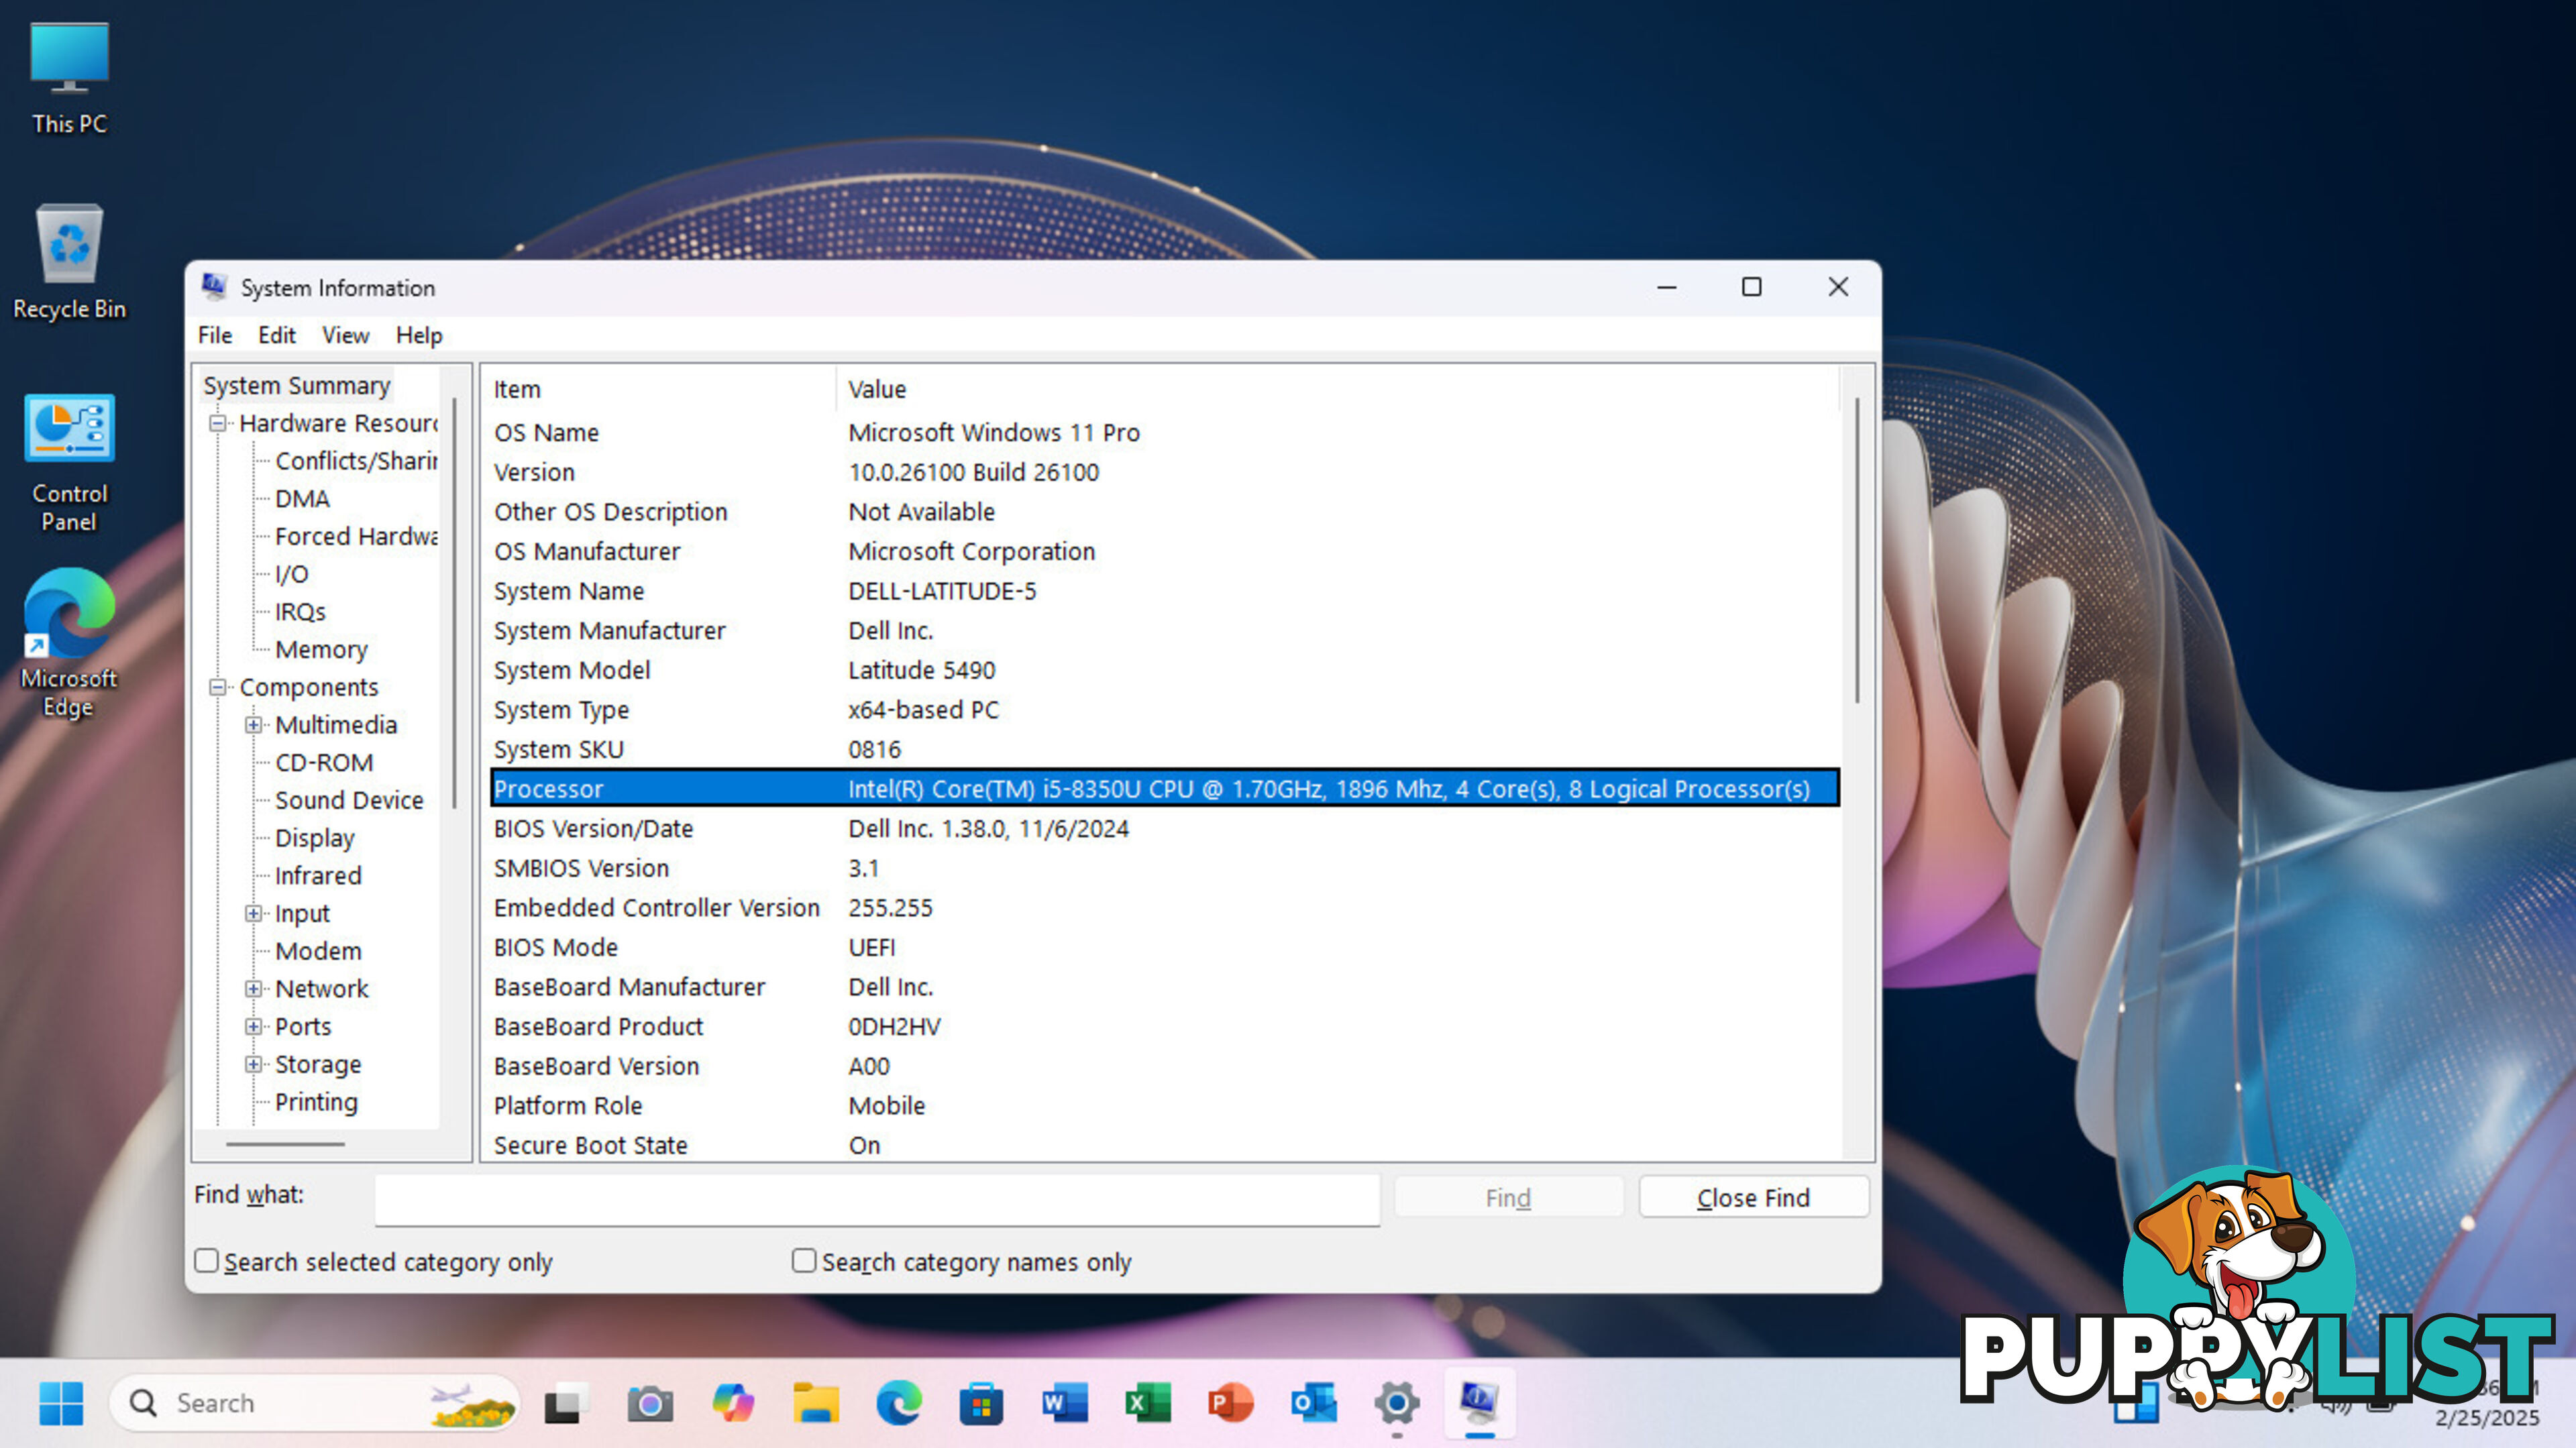Viewport: 2576px width, 1448px height.
Task: Minimize the System Information window
Action: (x=1666, y=287)
